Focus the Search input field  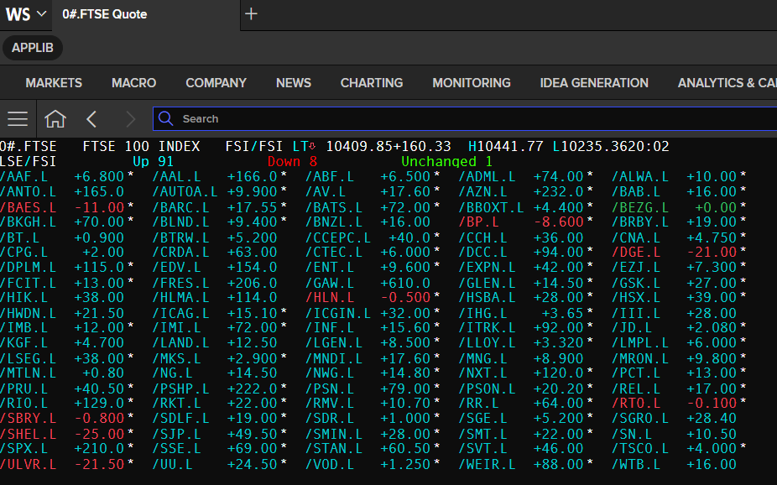465,119
